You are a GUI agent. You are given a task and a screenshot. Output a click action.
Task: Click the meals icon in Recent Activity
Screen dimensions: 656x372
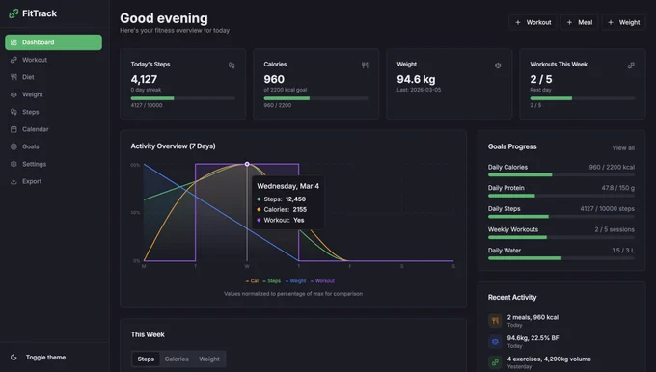pos(495,321)
